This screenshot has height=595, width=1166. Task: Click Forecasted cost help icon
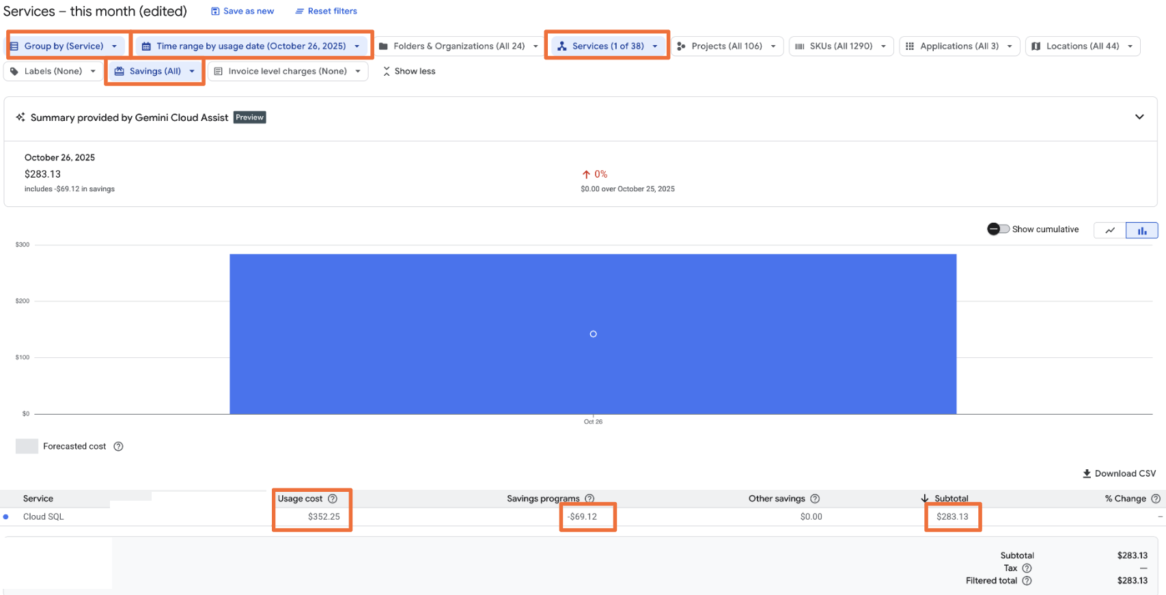118,447
